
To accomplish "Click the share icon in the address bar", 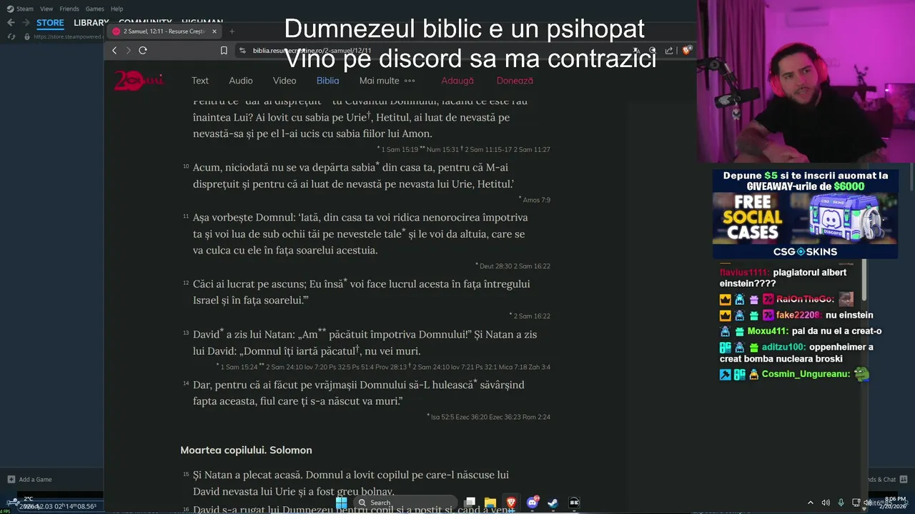I will click(669, 50).
